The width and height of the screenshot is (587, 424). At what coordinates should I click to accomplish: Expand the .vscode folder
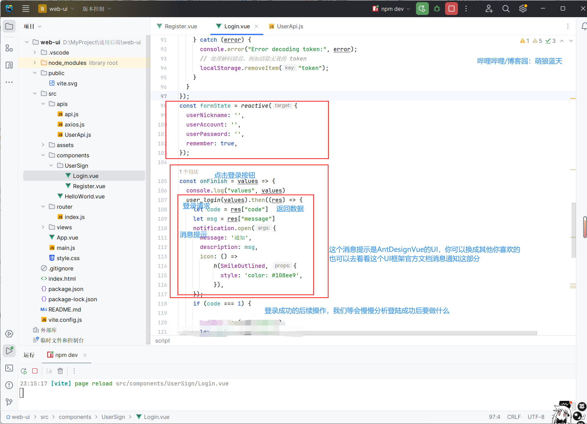coord(35,52)
